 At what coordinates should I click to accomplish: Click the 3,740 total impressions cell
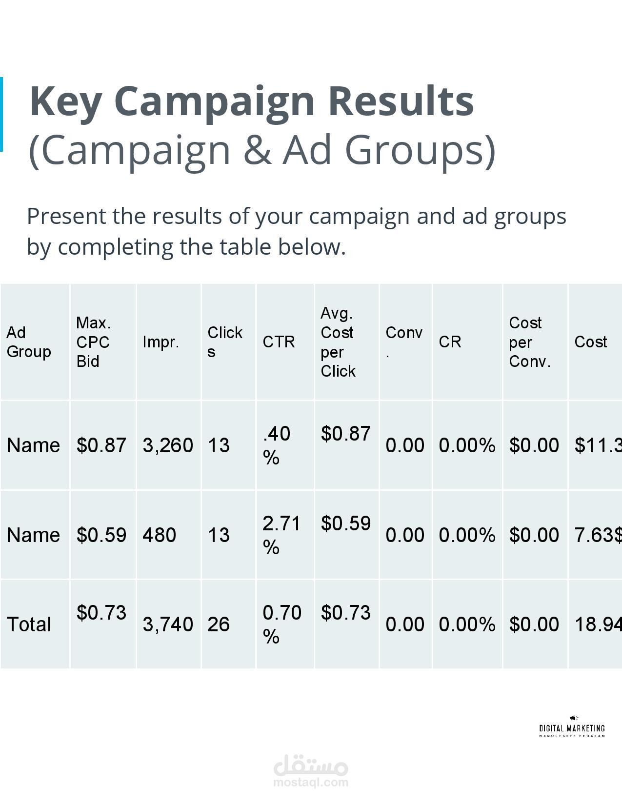pos(167,624)
